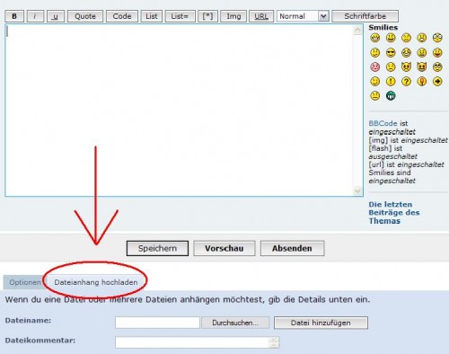Insert the sad frowning smiley beside the smile
449x354 pixels.
click(406, 38)
